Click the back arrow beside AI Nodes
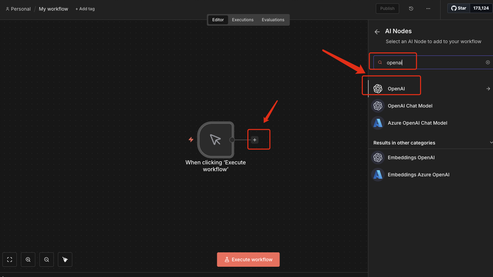This screenshot has height=277, width=493. point(377,32)
